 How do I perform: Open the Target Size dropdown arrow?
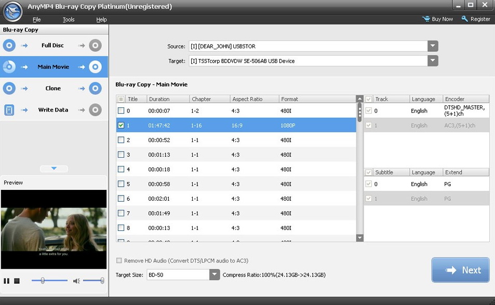[215, 275]
